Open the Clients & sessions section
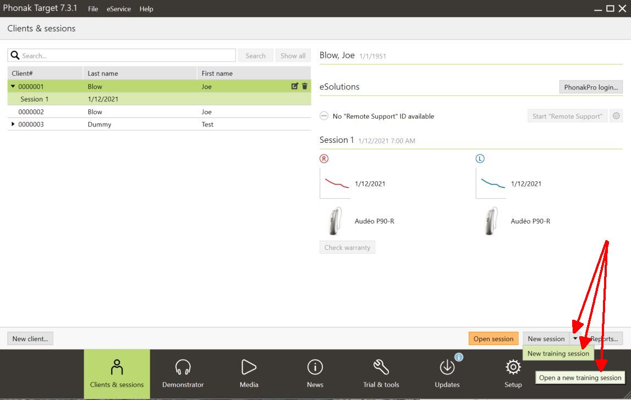The height and width of the screenshot is (400, 631). click(x=117, y=374)
